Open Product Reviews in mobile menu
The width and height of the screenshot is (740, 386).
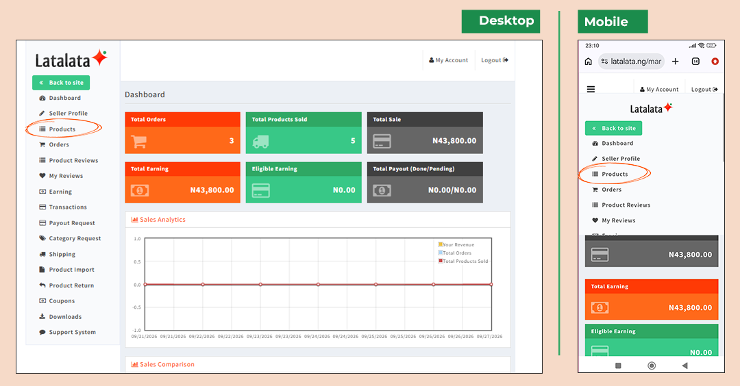pyautogui.click(x=621, y=205)
